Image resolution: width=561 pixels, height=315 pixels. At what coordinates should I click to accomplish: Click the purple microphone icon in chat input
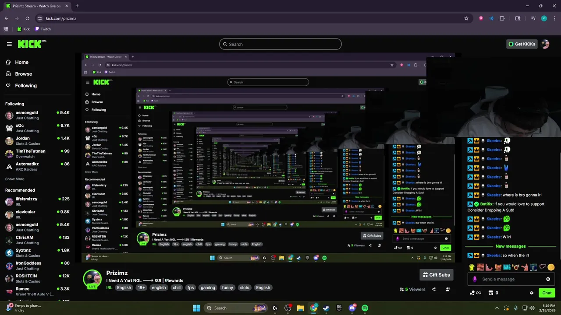coord(475,279)
